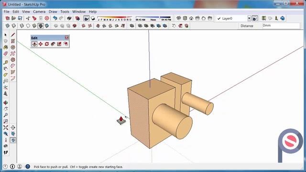Open the View menu
The width and height of the screenshot is (306, 172).
coord(26,11)
